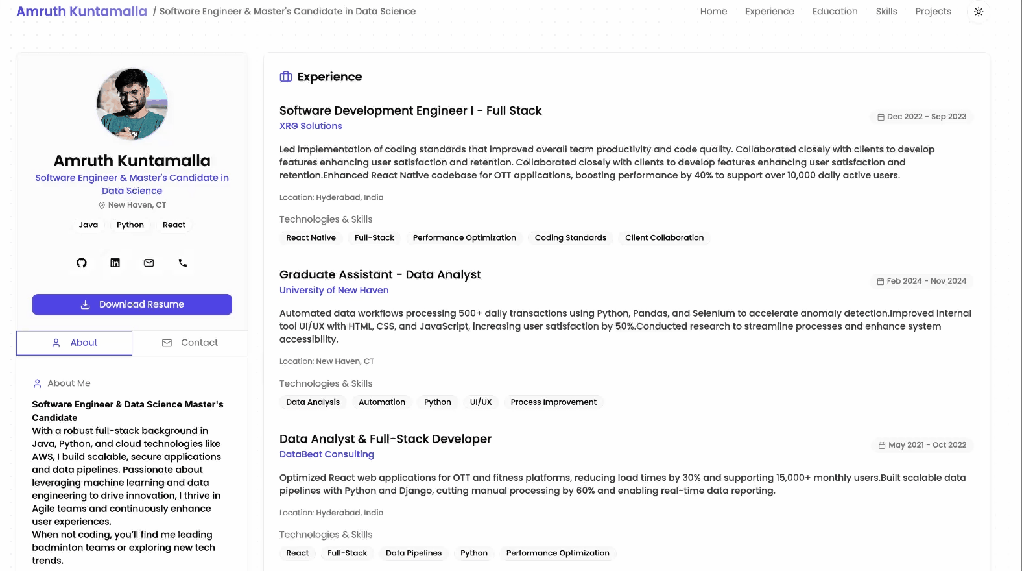Click the phone call icon
The height and width of the screenshot is (571, 1022).
[183, 263]
